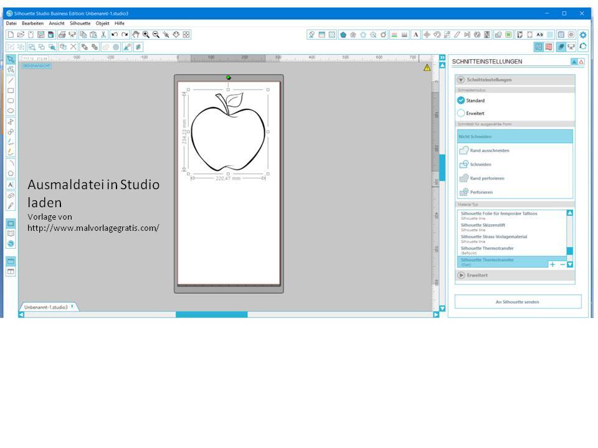Choose the Select arrow tool
This screenshot has width=598, height=448.
(11, 60)
